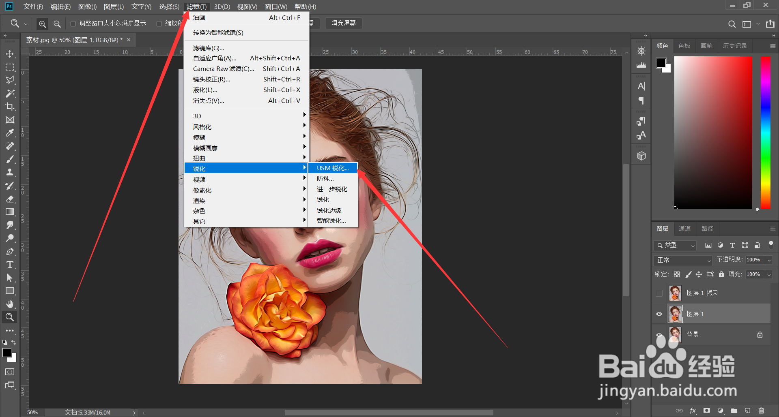Select the Rectangular Marquee tool

pyautogui.click(x=10, y=67)
